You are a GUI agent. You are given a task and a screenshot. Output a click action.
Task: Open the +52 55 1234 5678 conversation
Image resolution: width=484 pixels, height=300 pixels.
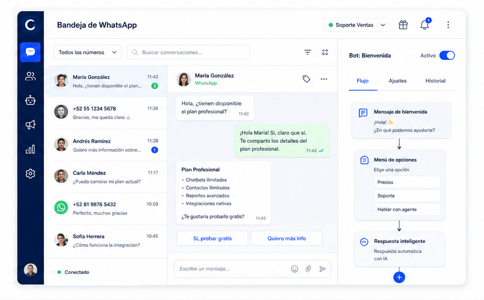pyautogui.click(x=106, y=112)
